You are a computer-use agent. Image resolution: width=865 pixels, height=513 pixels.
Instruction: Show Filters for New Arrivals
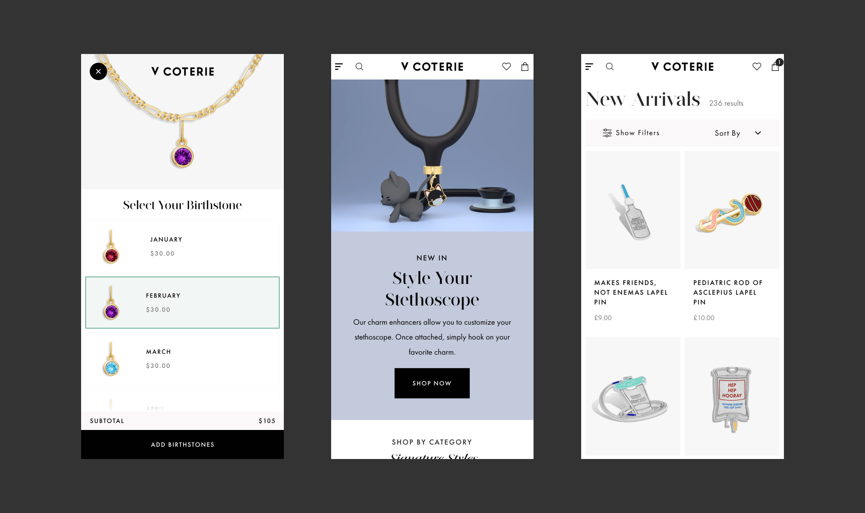(x=631, y=133)
